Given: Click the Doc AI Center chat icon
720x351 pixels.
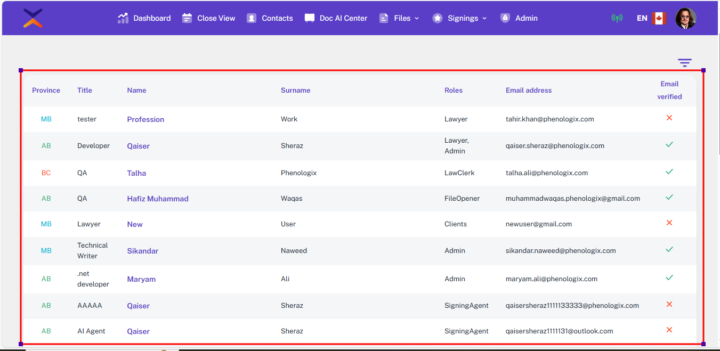Looking at the screenshot, I should pos(310,18).
